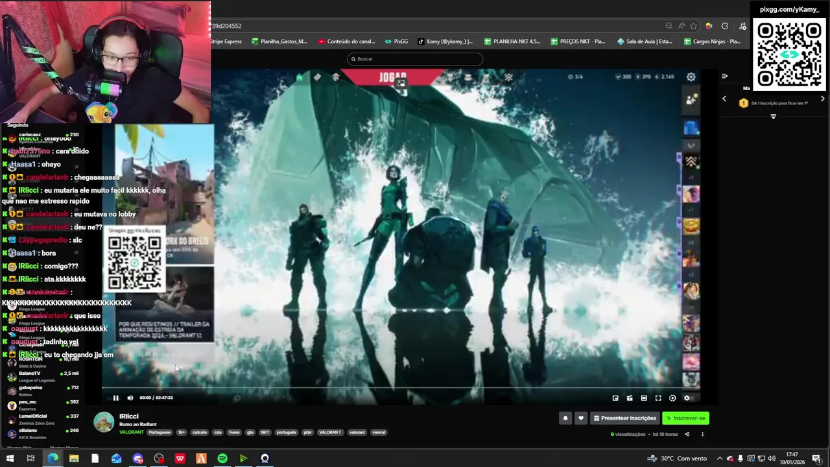Select the catcafe tag
830x467 pixels.
click(200, 432)
